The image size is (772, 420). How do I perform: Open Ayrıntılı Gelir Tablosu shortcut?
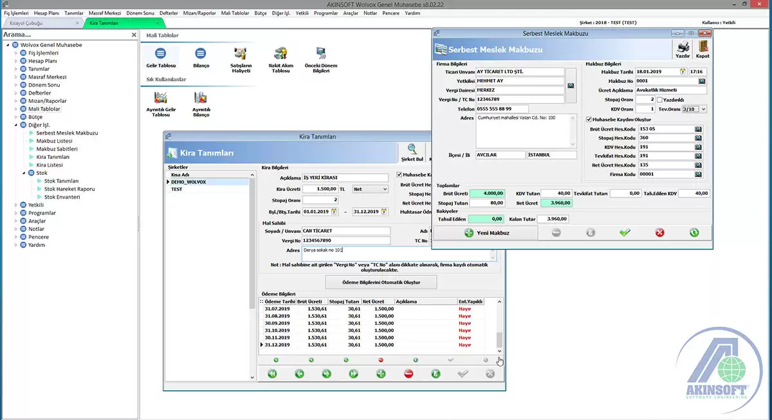point(161,98)
